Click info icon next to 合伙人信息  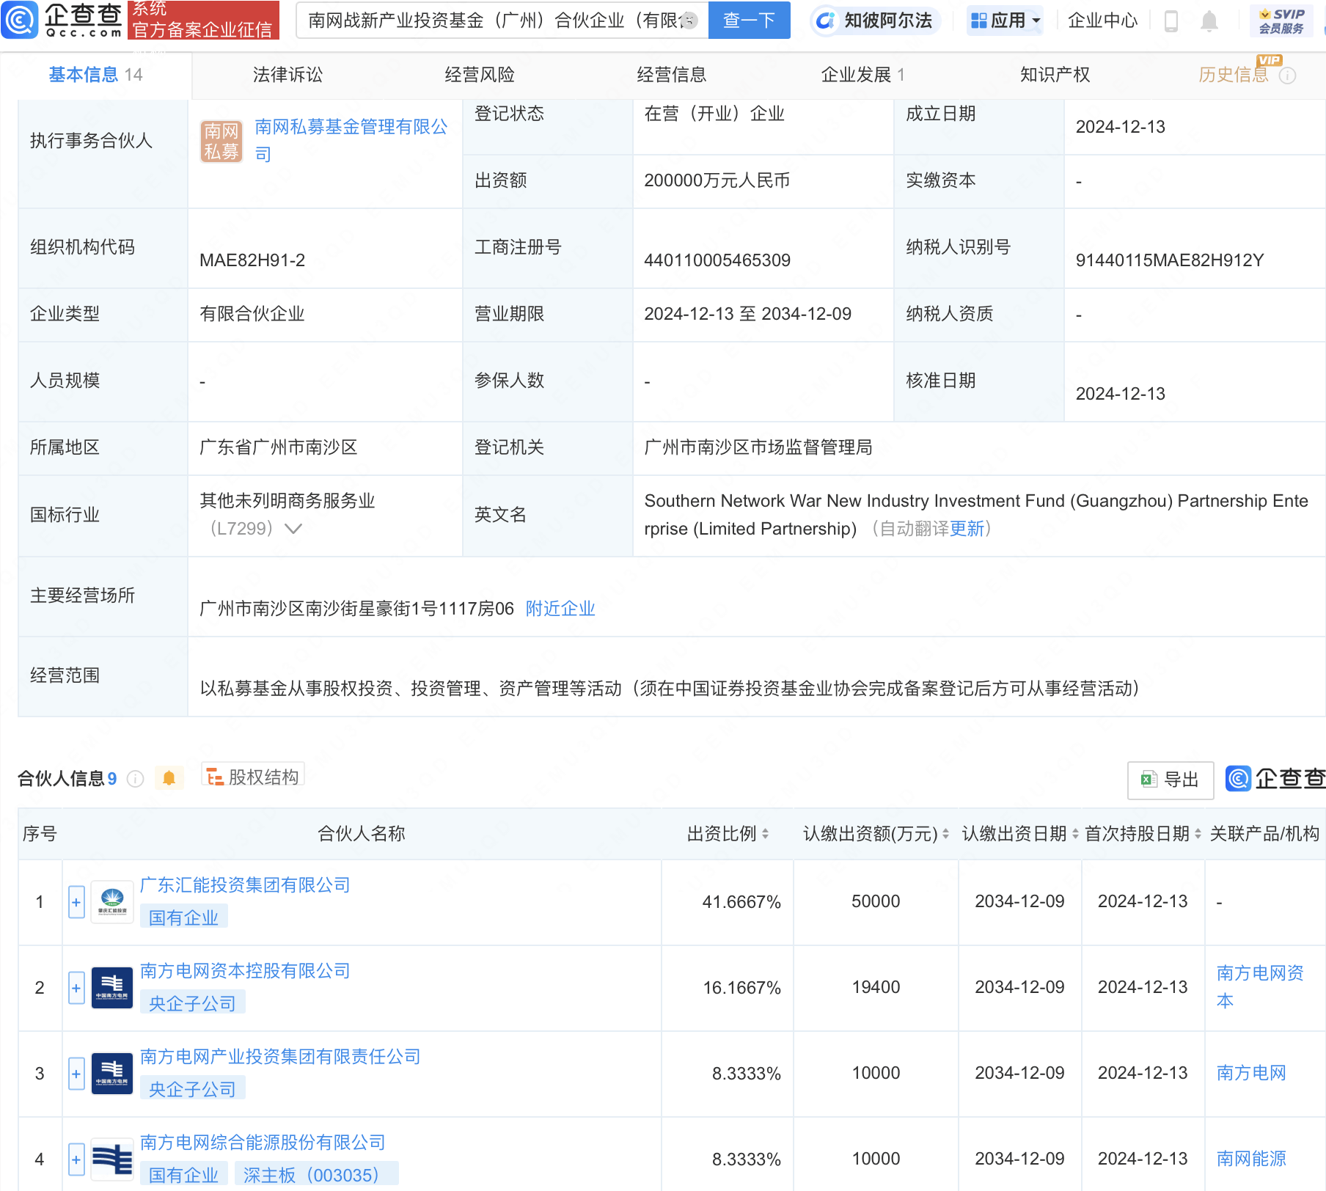tap(135, 779)
